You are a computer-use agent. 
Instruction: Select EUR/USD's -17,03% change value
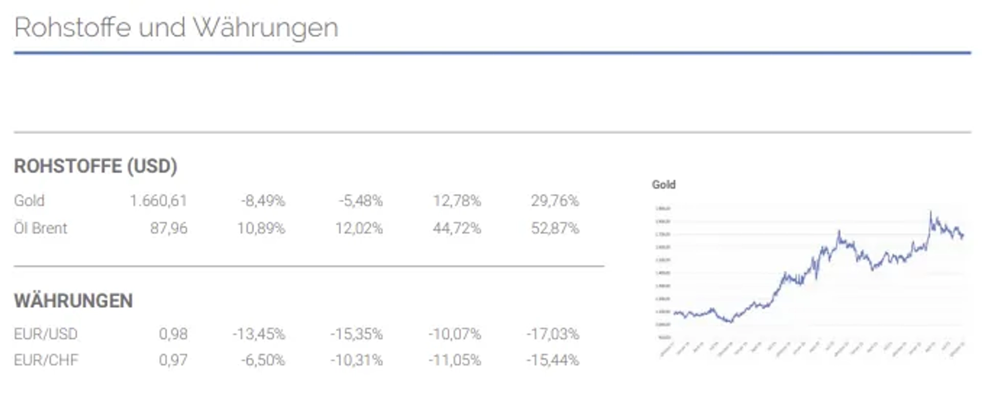click(x=553, y=334)
